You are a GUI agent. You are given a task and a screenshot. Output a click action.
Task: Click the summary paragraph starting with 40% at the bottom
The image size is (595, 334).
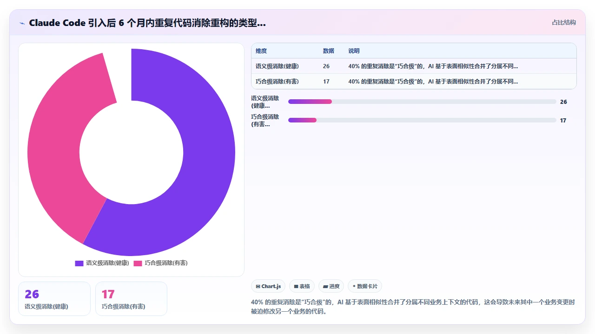[x=413, y=307]
